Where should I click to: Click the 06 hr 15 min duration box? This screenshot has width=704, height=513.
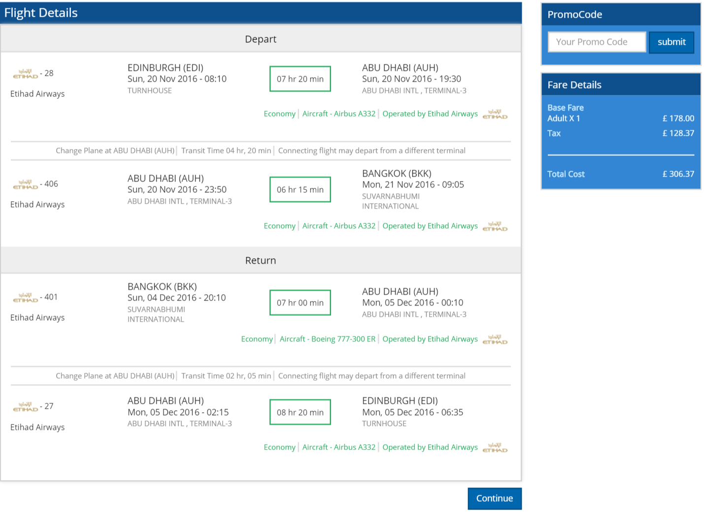pyautogui.click(x=300, y=189)
